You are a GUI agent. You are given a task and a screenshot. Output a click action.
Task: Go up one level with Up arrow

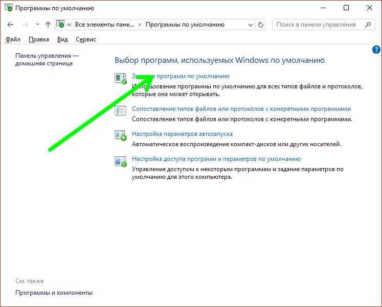48,25
